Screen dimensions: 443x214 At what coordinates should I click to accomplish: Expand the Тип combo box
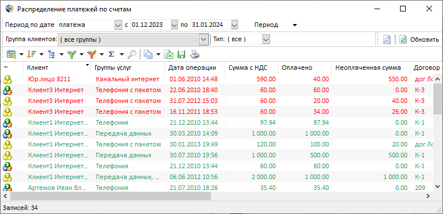(266, 39)
